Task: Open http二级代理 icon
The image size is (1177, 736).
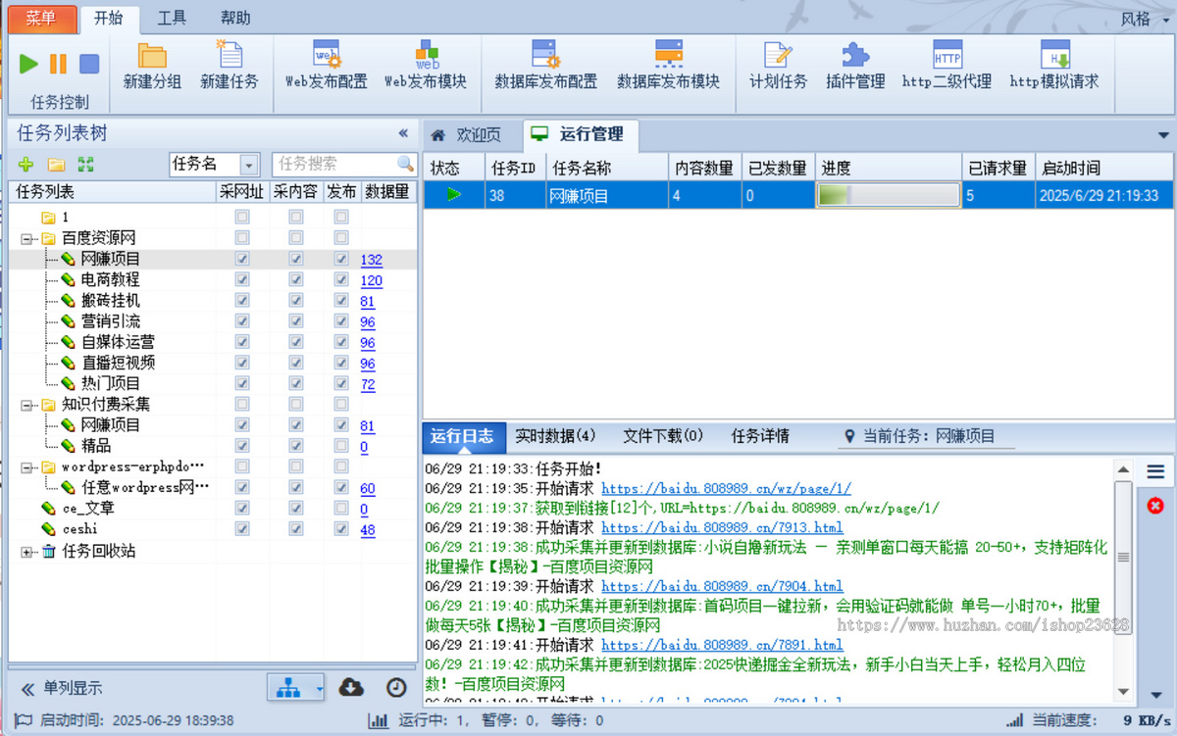Action: pyautogui.click(x=947, y=54)
